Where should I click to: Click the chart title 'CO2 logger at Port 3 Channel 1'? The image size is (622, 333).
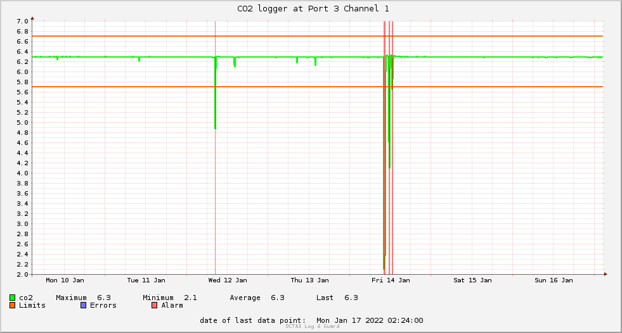pos(313,9)
